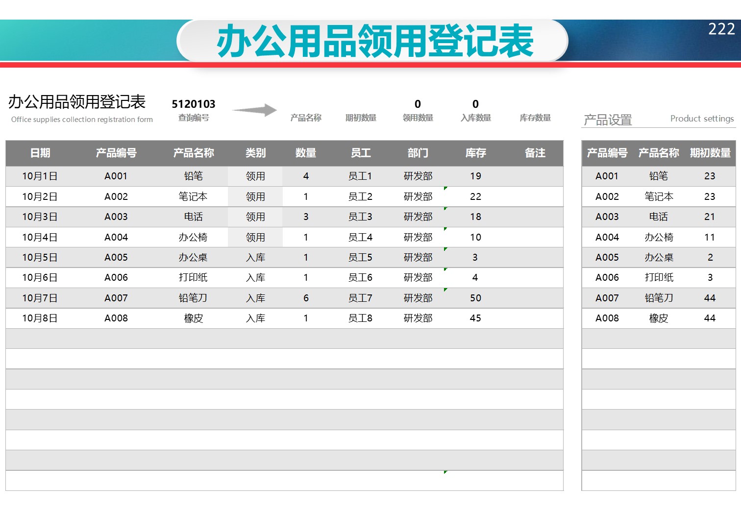Click the date cell 10月8日
This screenshot has height=511, width=741.
tap(40, 318)
